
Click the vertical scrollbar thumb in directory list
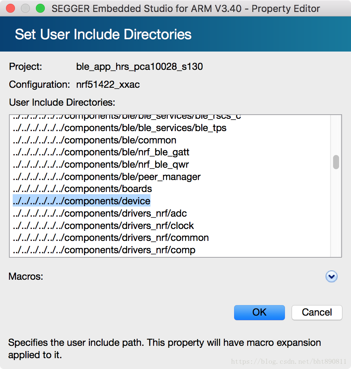[x=336, y=162]
